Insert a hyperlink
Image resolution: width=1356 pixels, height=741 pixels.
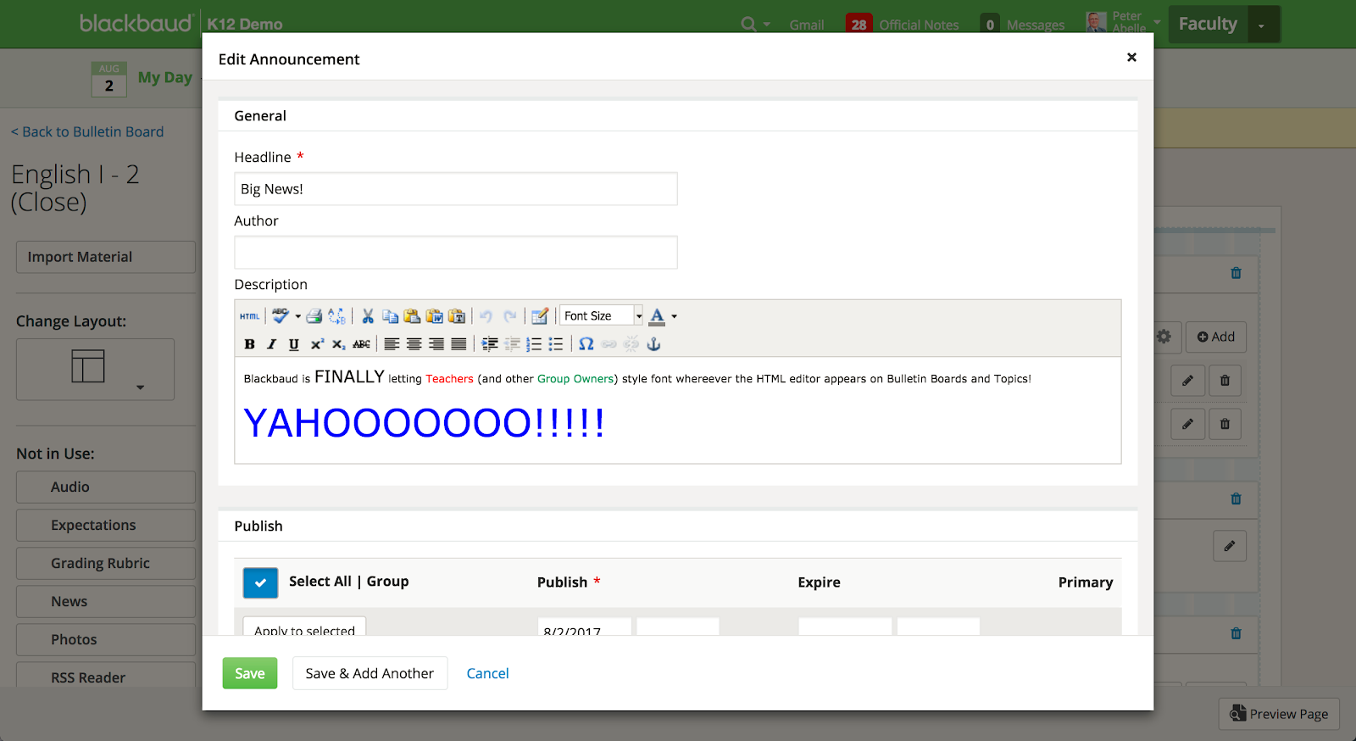(609, 344)
